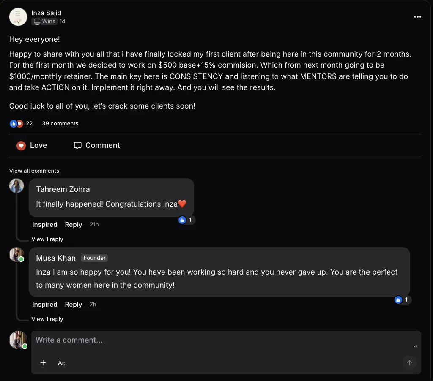
Task: Click the like count on Tahreem's comment
Action: click(186, 220)
